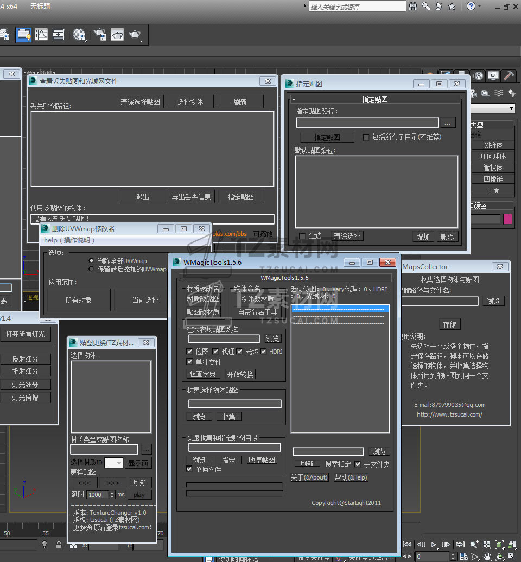
Task: Select the Pan View hand tool
Action: (x=487, y=557)
